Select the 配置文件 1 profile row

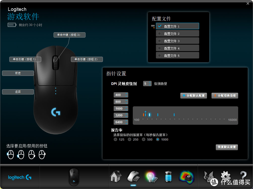(178, 26)
